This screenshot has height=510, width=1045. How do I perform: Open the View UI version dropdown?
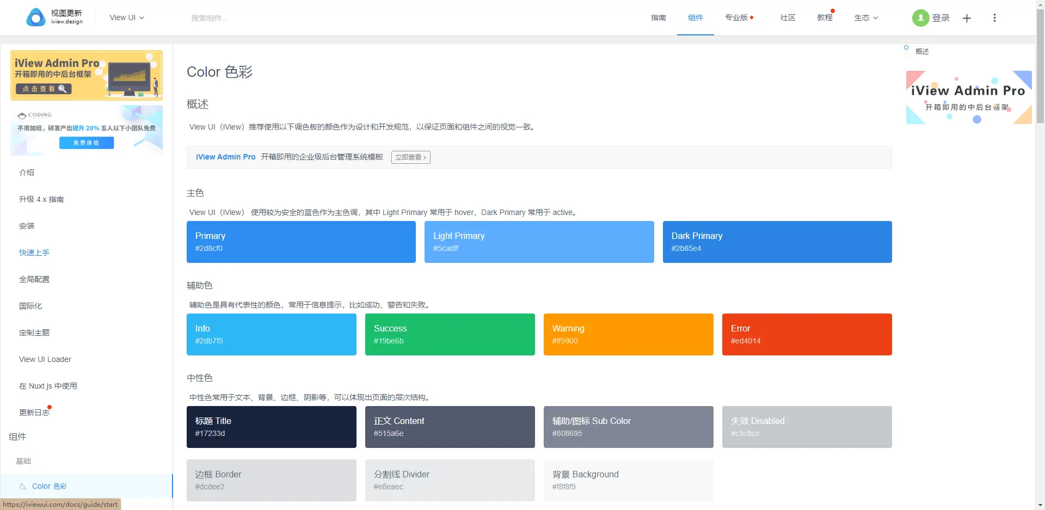127,17
